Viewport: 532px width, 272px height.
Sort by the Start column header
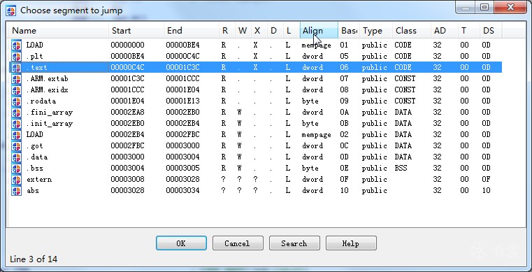click(x=136, y=31)
